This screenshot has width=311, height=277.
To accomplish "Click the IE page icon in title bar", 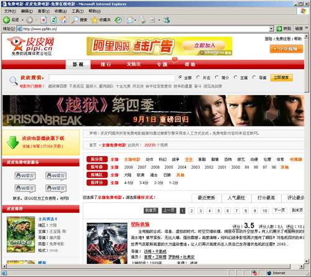I will pos(4,4).
